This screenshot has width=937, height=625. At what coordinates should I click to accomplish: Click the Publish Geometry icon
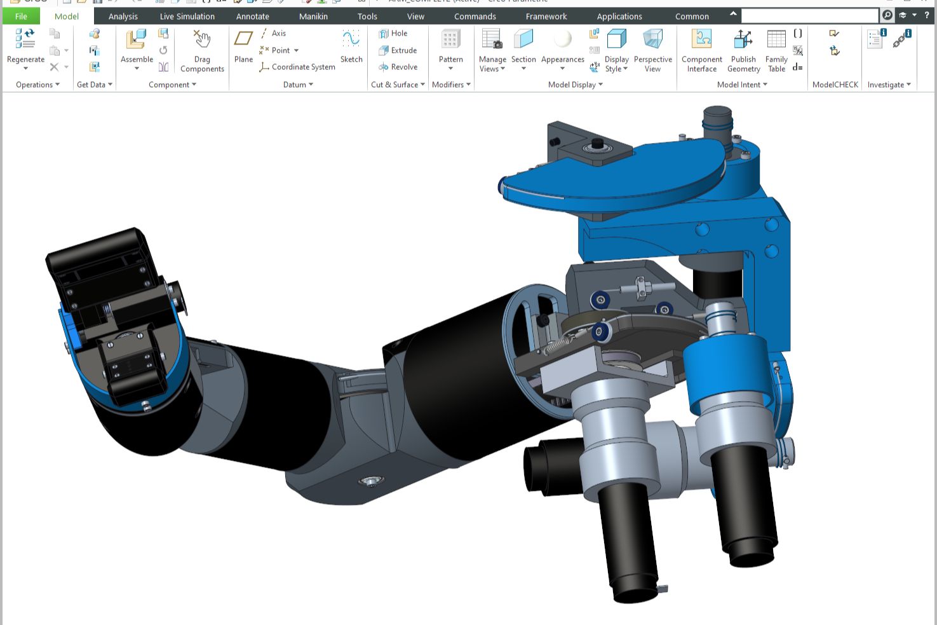click(x=743, y=40)
